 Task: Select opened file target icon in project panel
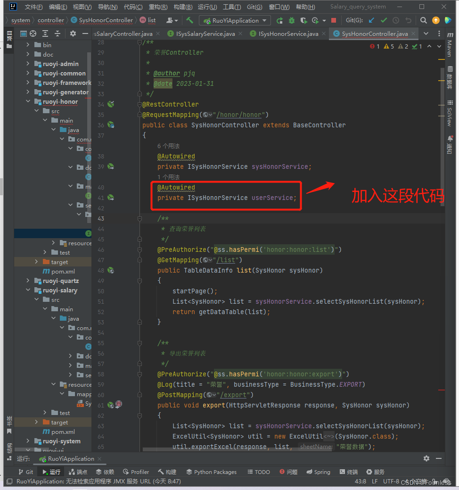pos(33,33)
